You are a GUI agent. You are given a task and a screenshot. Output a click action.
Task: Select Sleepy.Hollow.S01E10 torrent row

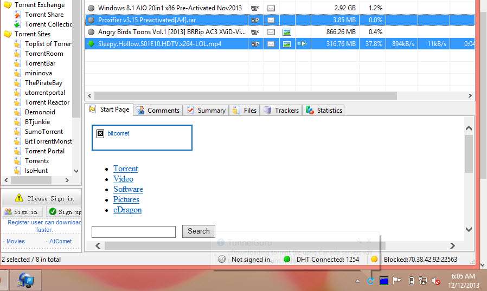[x=279, y=44]
